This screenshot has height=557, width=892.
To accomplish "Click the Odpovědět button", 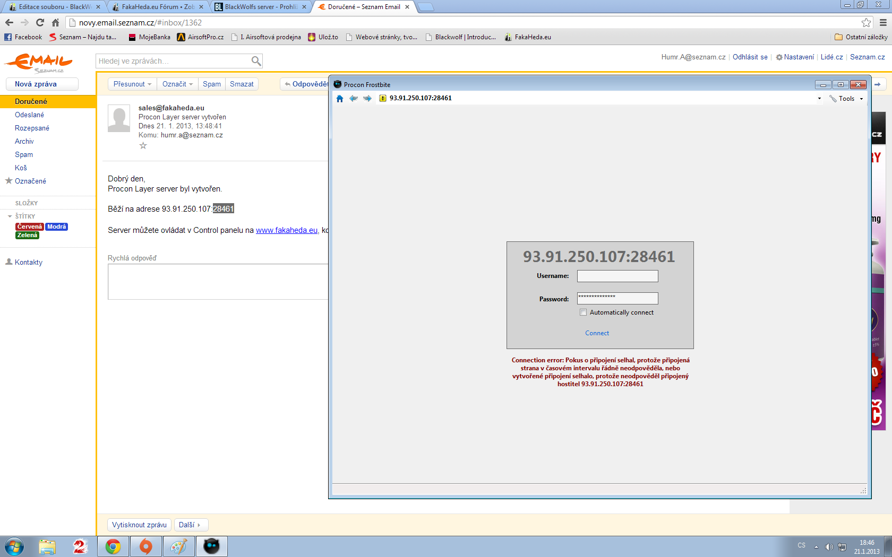I will tap(305, 84).
